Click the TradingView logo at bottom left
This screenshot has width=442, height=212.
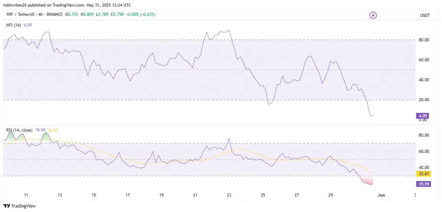pyautogui.click(x=20, y=206)
